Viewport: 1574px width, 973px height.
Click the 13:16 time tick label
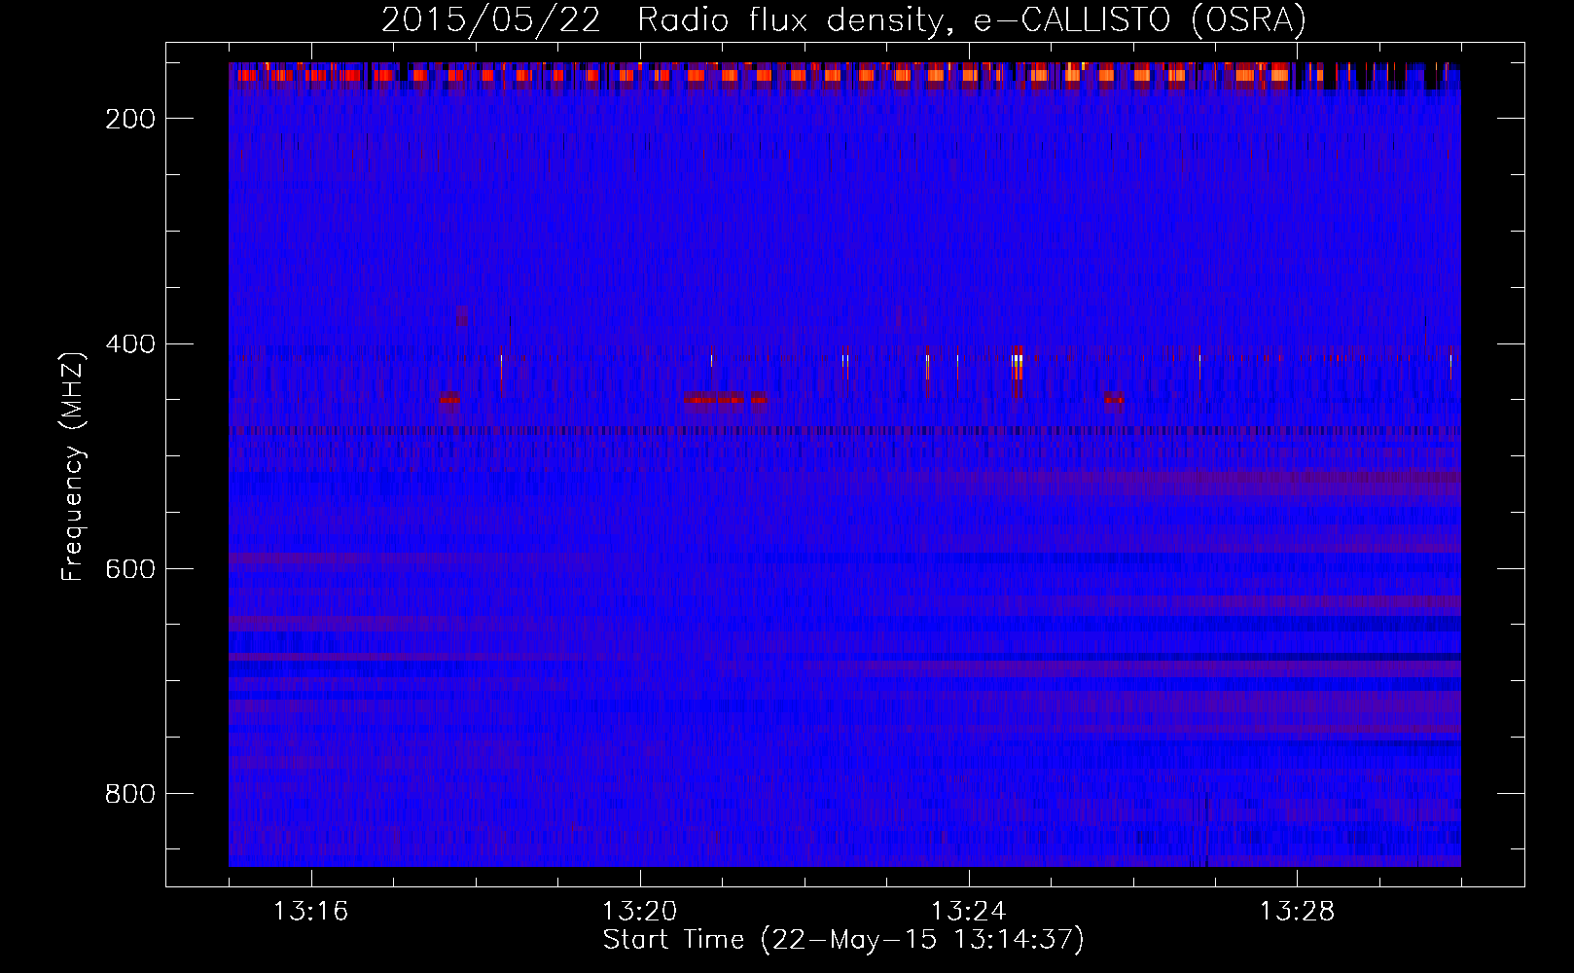tap(311, 912)
